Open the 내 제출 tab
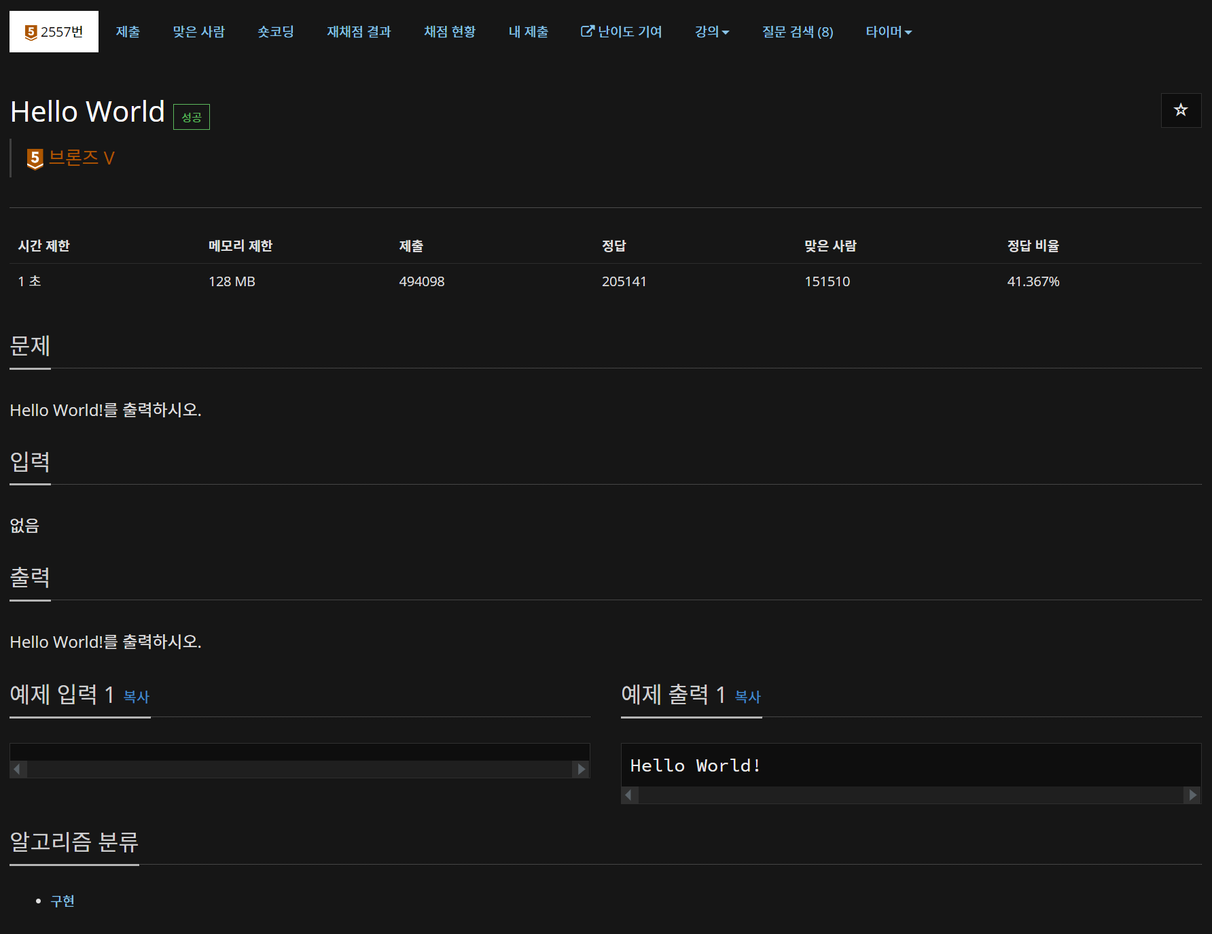The image size is (1212, 934). click(528, 31)
